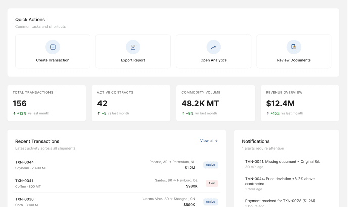Click the Active badge on TXN-0038
Screen dimensions: 348x207
[x=211, y=202]
